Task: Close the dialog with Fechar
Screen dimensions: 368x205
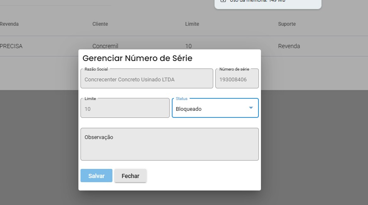Action: [130, 176]
